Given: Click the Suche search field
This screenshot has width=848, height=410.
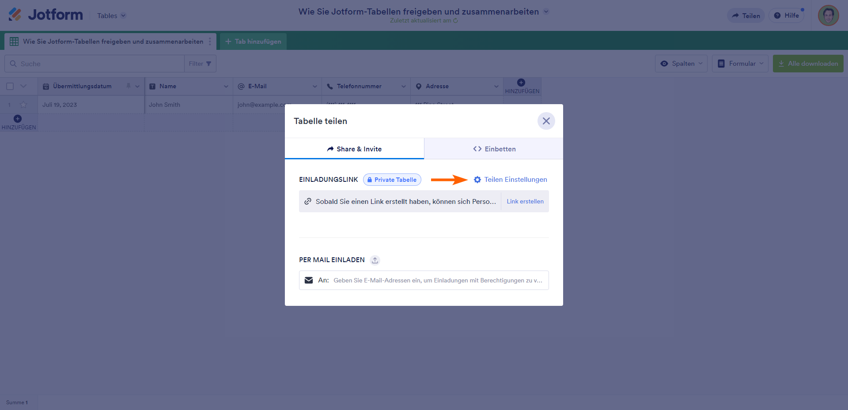Looking at the screenshot, I should (x=95, y=64).
